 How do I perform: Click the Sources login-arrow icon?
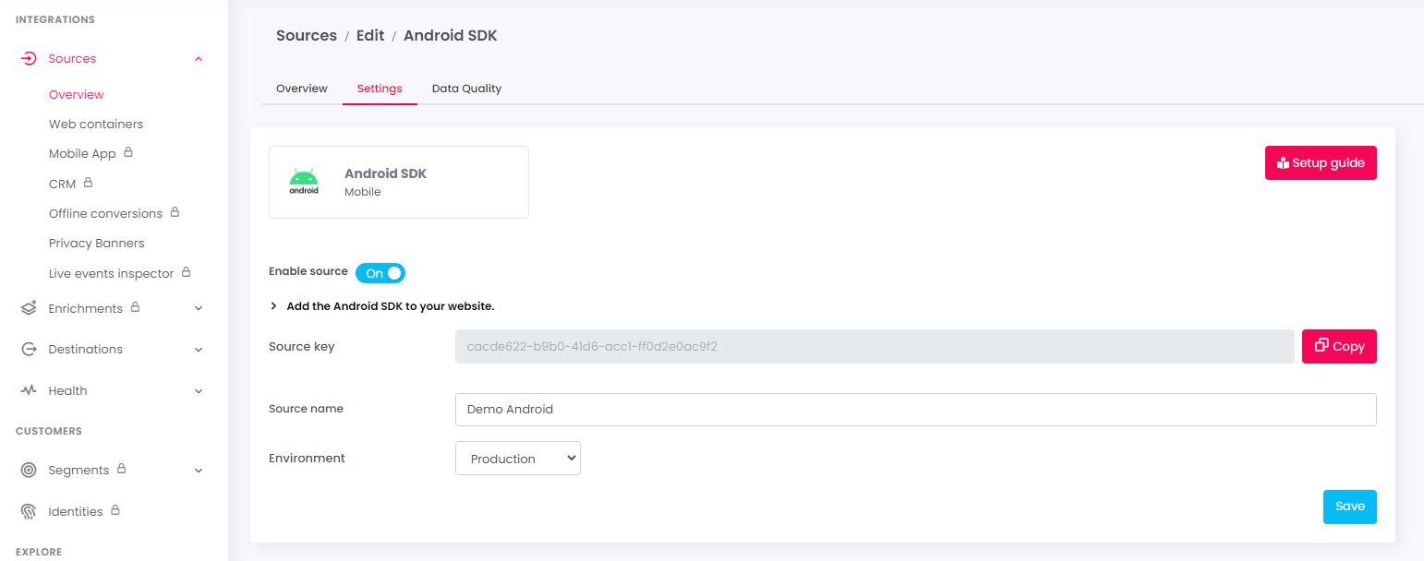[29, 58]
